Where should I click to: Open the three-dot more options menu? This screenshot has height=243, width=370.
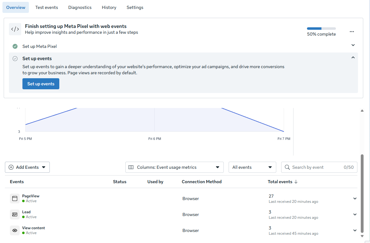click(x=352, y=32)
